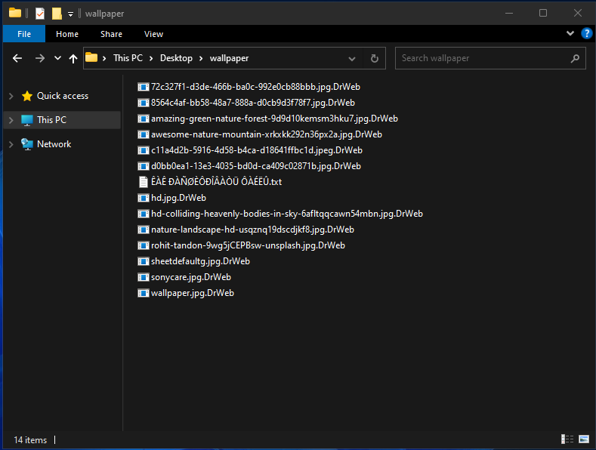596x450 pixels.
Task: Select file c11a4d2b-5916-4d58-b4ca-d18641ffbc1d.jpeg.DrWeb
Action: (x=250, y=150)
